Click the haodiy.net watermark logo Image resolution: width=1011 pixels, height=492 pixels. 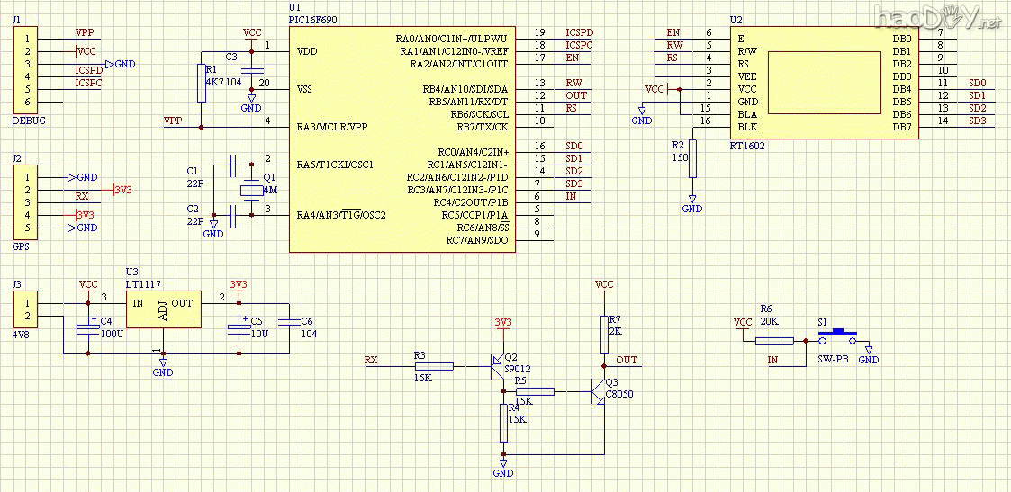coord(936,18)
